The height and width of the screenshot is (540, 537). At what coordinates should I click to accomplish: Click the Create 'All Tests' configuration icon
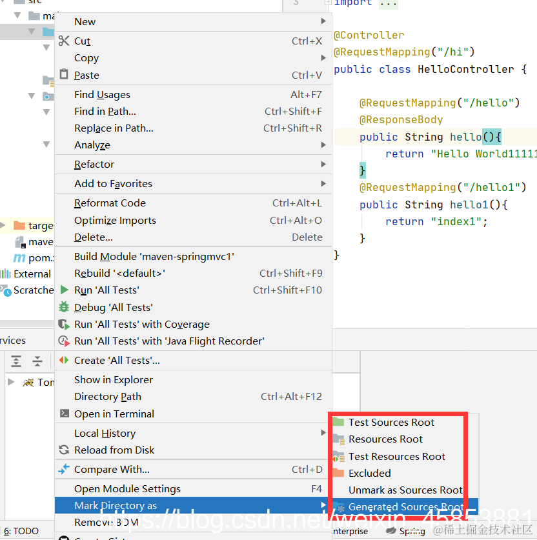pos(64,360)
